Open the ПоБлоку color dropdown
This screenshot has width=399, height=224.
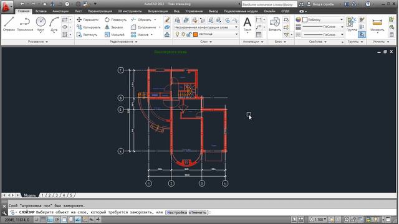coord(342,19)
